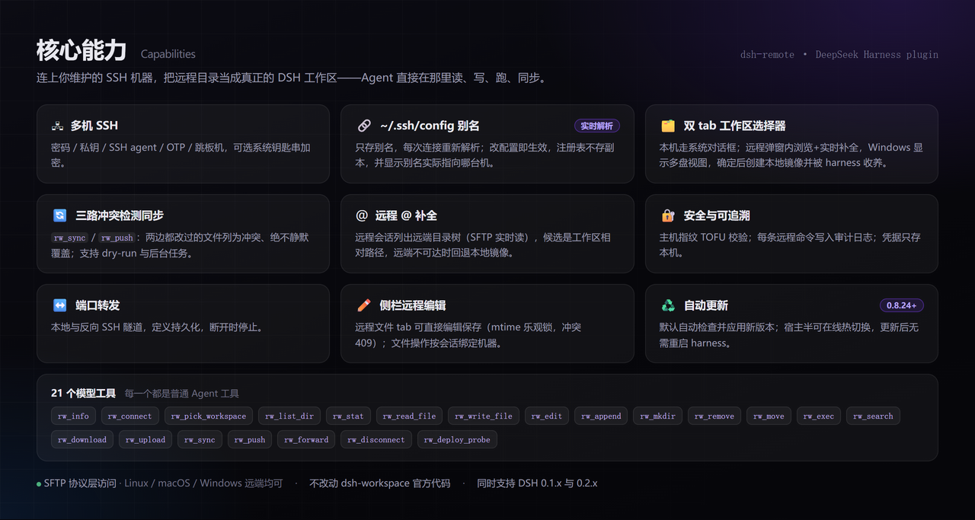Select the rw_connect tool chip
The image size is (975, 520).
click(129, 416)
